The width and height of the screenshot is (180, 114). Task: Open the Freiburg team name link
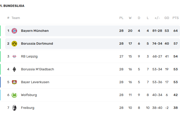click(28, 108)
